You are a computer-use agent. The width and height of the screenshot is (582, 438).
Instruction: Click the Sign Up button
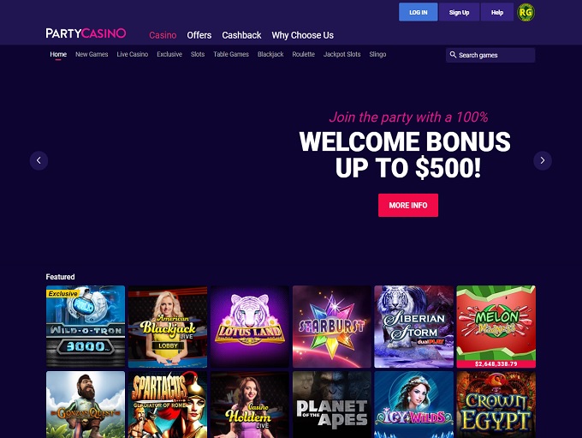coord(459,12)
